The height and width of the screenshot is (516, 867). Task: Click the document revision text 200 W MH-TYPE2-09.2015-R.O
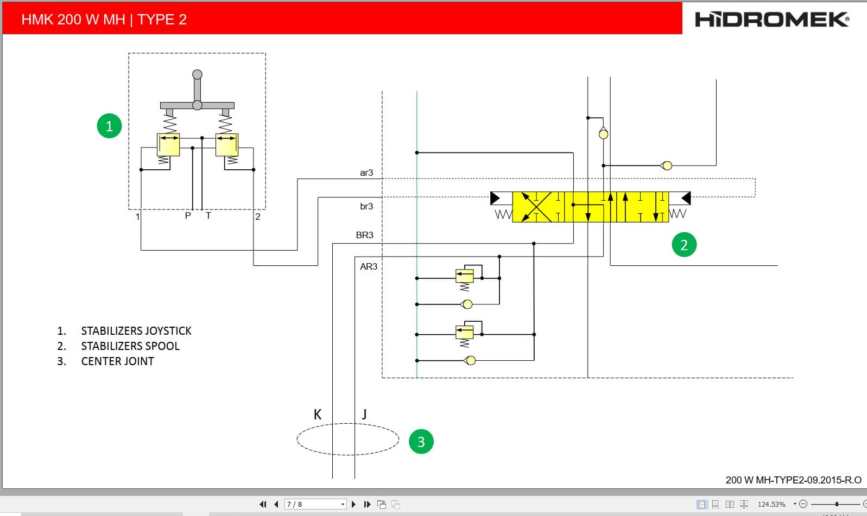pos(793,480)
